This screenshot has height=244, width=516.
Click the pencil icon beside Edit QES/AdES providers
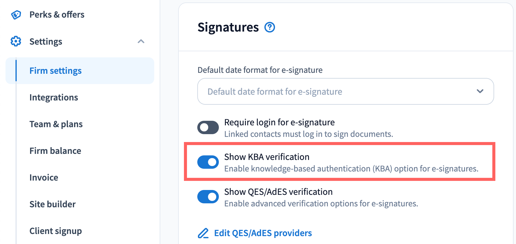point(203,233)
